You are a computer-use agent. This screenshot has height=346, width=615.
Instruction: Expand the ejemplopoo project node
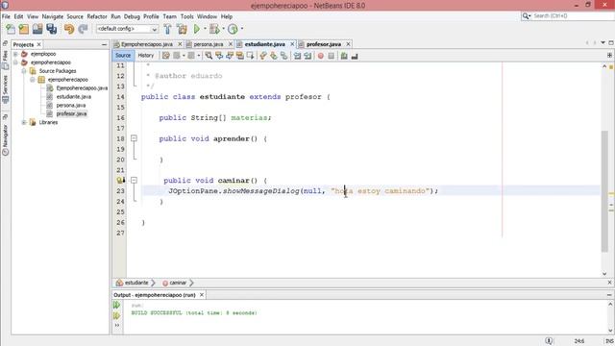15,54
